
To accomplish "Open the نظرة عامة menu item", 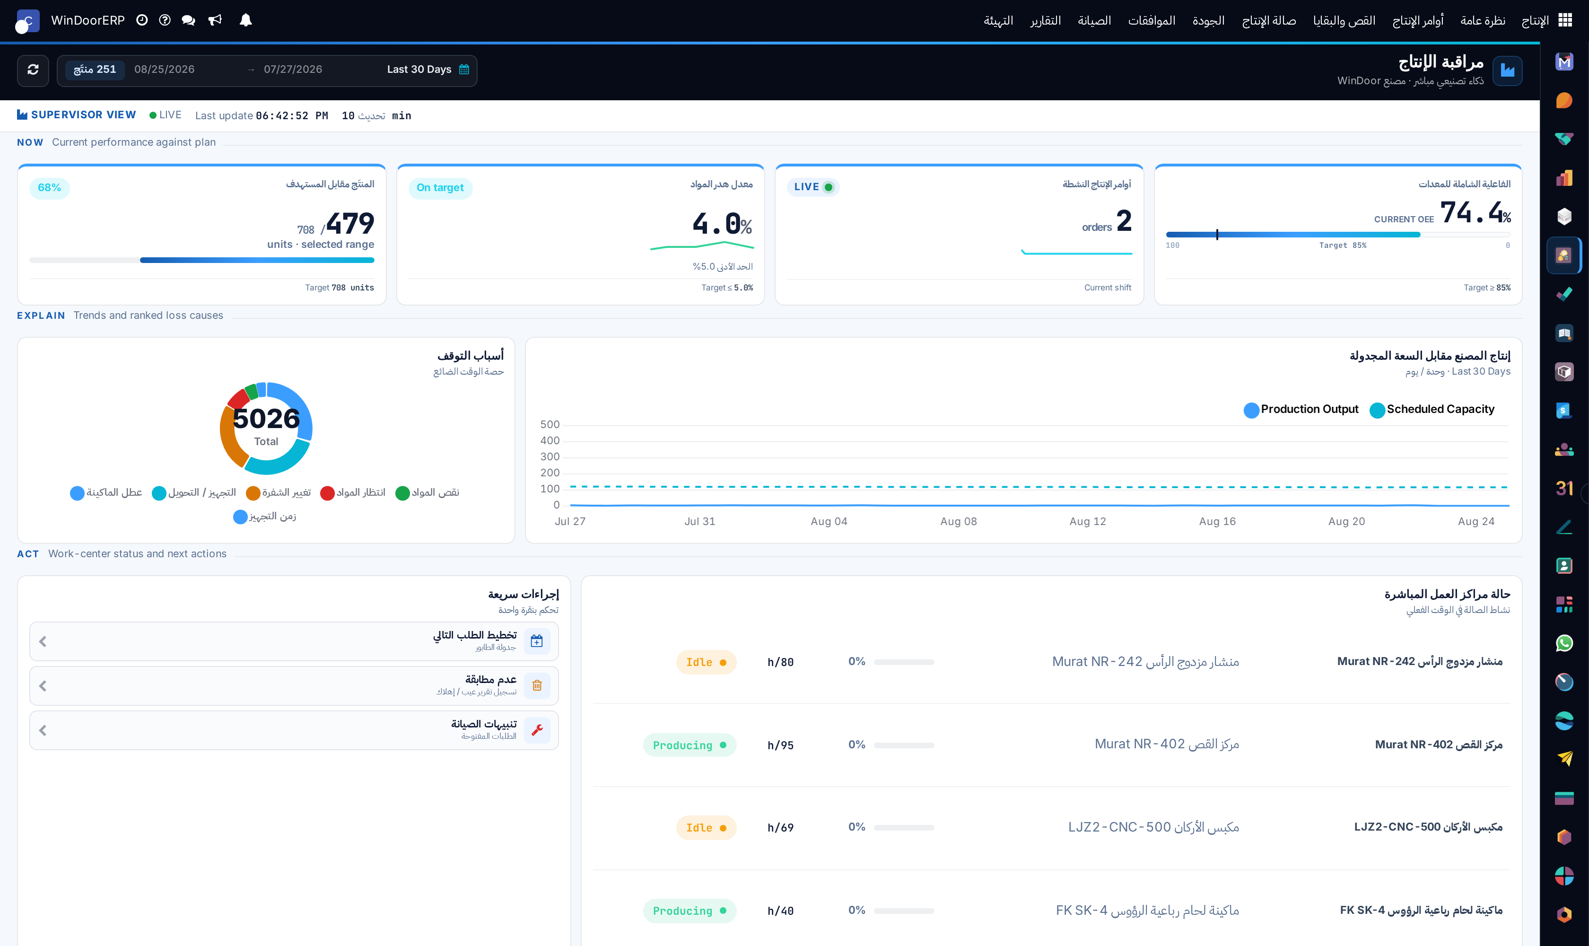I will pyautogui.click(x=1483, y=20).
